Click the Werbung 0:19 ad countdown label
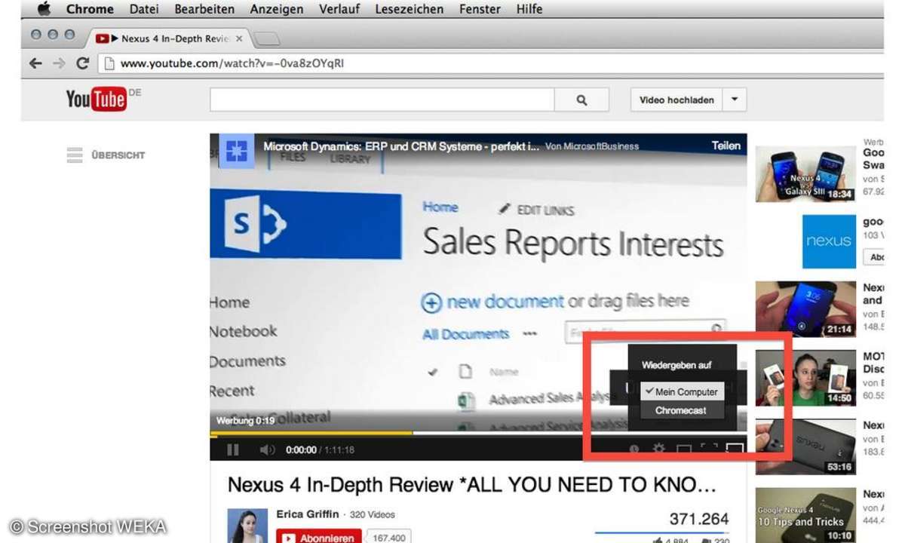This screenshot has height=543, width=905. (x=245, y=421)
